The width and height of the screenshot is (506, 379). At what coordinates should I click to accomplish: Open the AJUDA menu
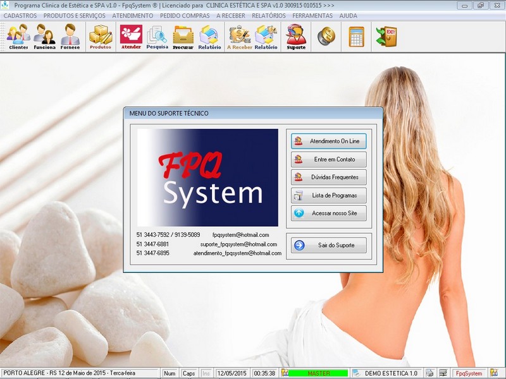point(349,15)
